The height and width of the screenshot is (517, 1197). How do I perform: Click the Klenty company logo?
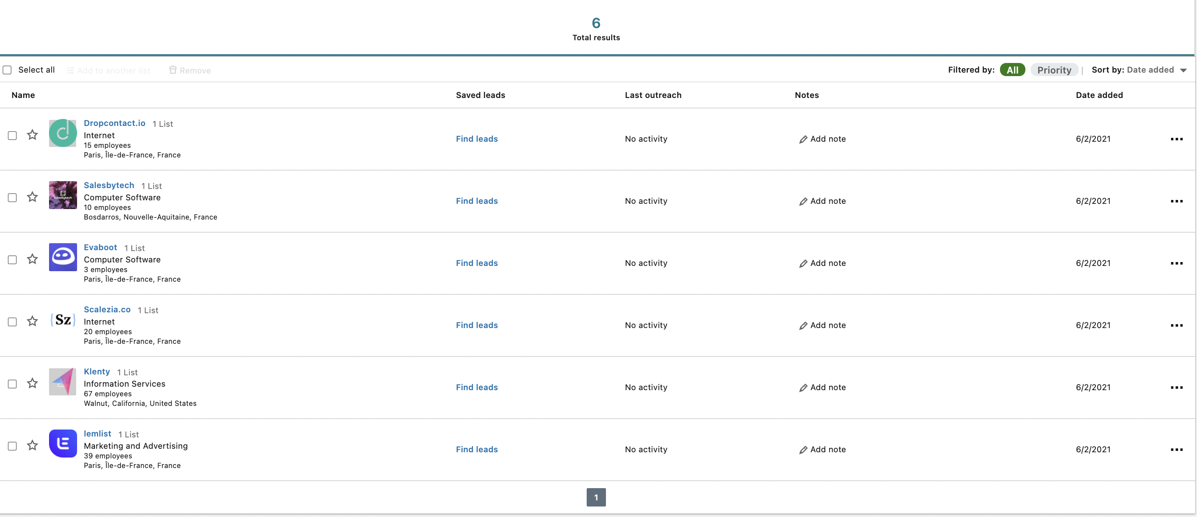click(x=63, y=382)
